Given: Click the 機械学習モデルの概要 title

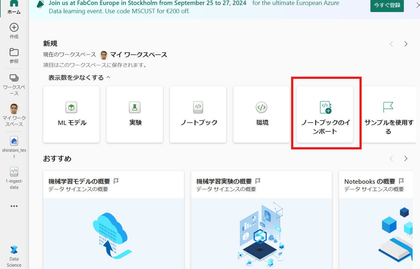Looking at the screenshot, I should [x=79, y=181].
